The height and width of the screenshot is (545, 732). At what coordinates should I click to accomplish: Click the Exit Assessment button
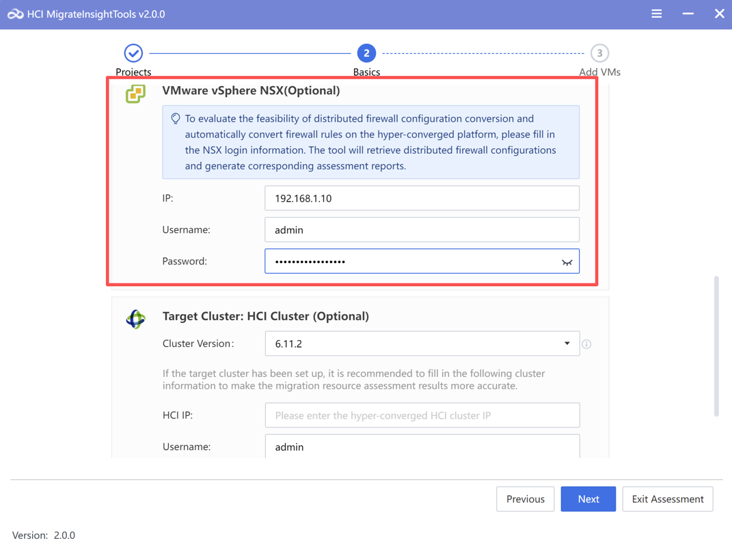click(668, 499)
